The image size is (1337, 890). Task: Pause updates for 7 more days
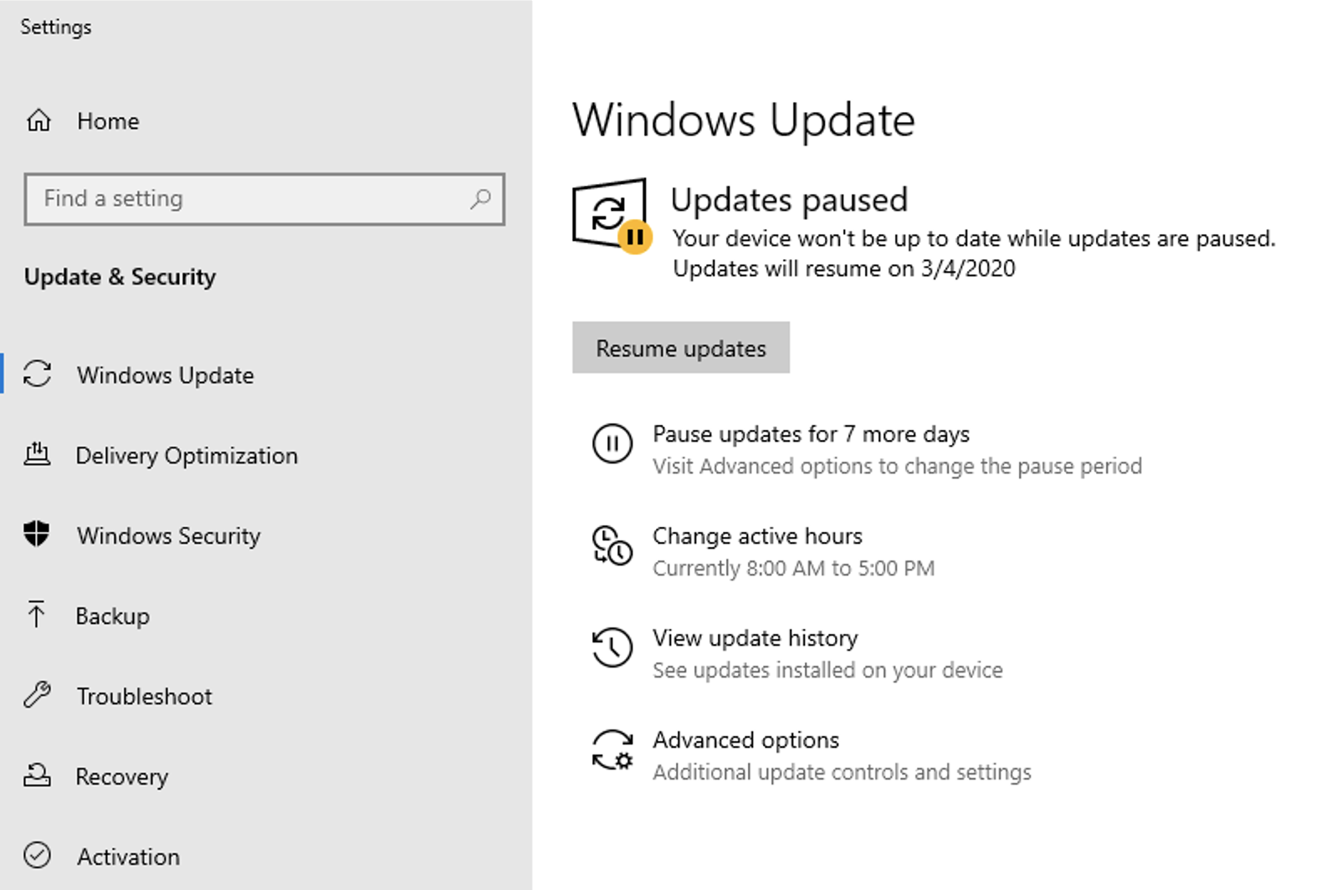coord(811,434)
